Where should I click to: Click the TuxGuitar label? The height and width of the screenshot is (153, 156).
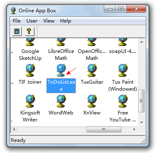click(92, 82)
